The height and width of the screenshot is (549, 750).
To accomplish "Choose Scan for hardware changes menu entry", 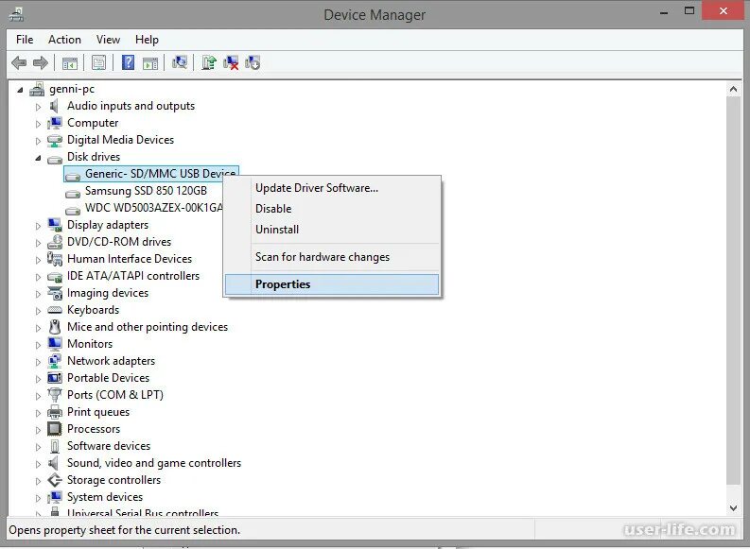I will click(x=332, y=257).
